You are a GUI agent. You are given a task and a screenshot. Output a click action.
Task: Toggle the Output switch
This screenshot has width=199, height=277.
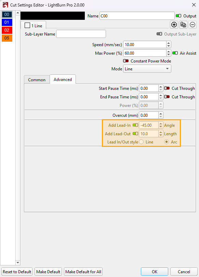click(x=178, y=16)
